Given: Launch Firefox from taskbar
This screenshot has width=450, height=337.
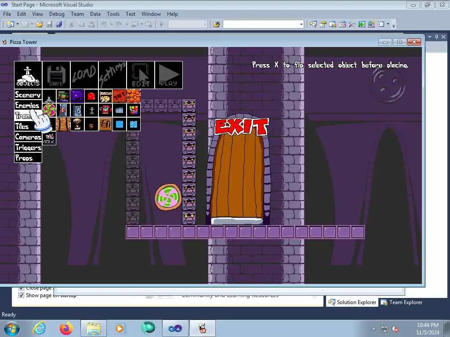Looking at the screenshot, I should 66,328.
